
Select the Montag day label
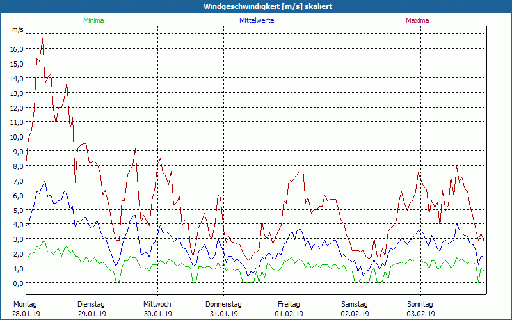point(25,304)
